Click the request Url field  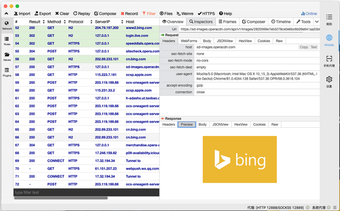(249, 29)
